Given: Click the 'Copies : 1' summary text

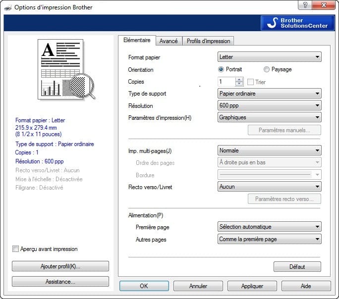Looking at the screenshot, I should coord(27,152).
